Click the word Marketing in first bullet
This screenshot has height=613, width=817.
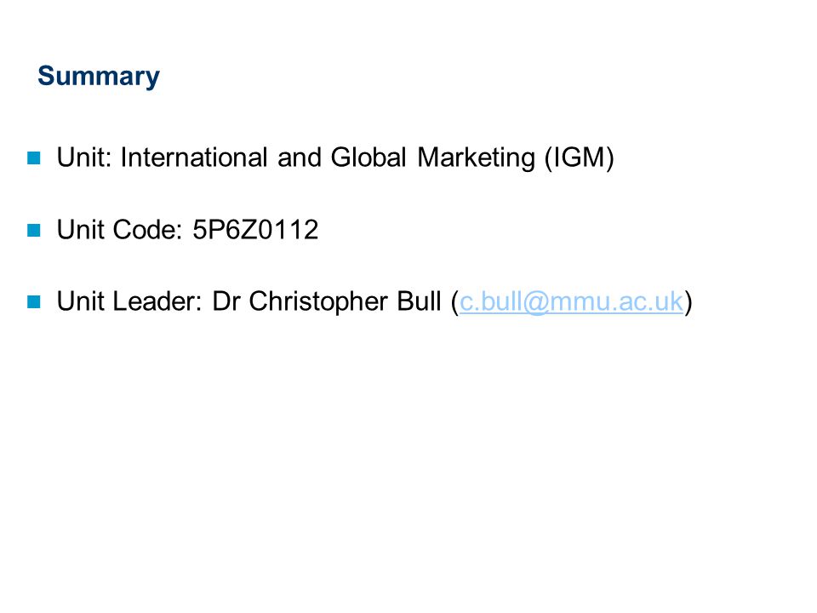[477, 158]
